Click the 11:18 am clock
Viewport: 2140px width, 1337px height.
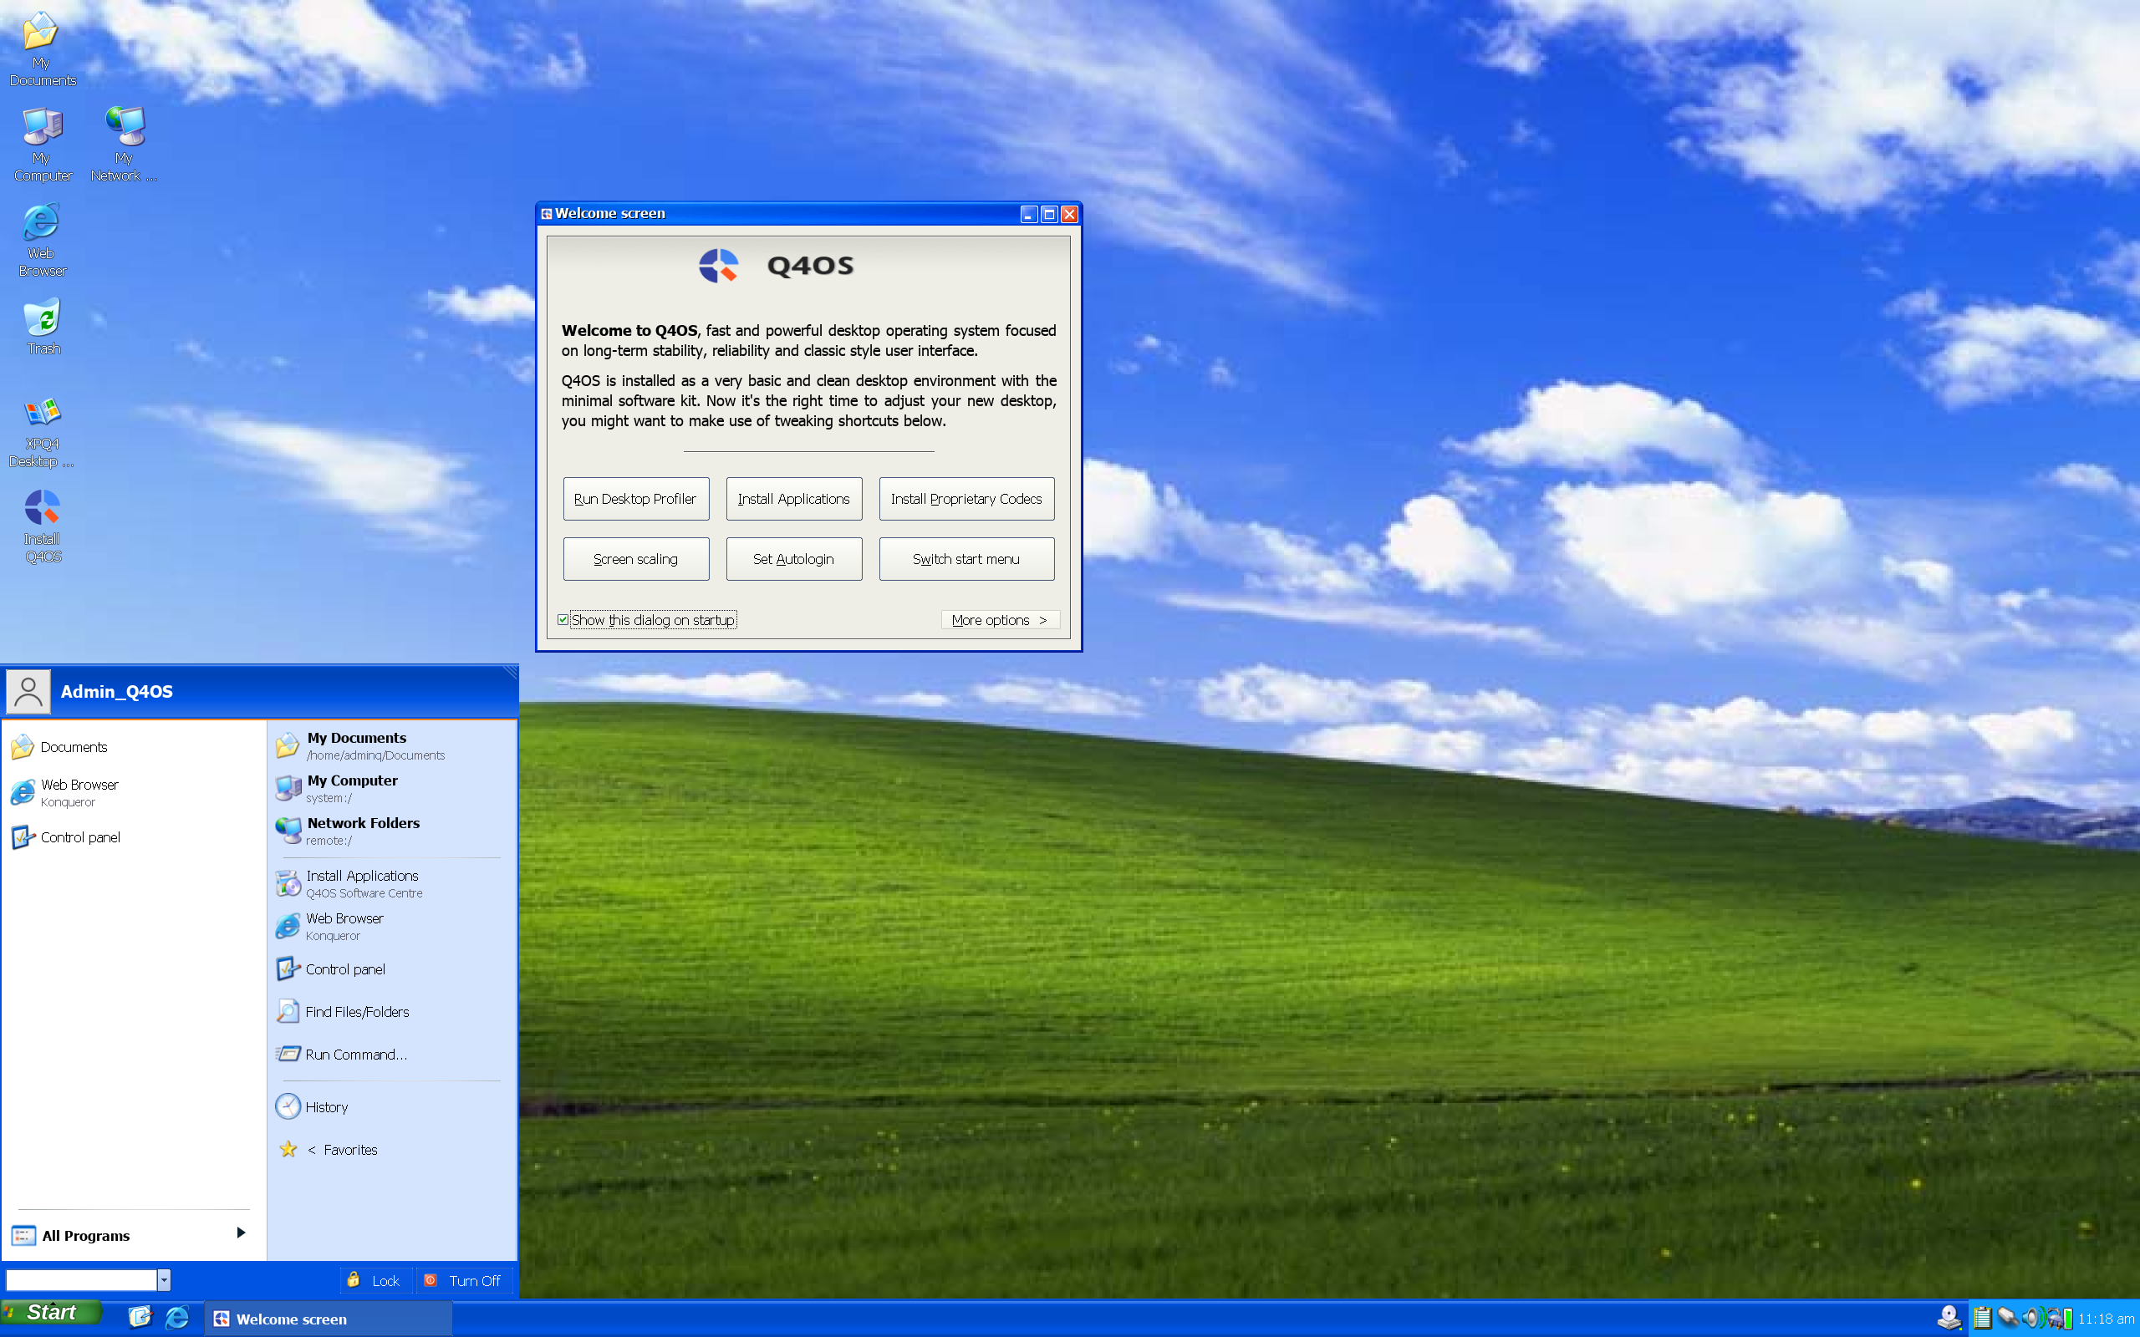2106,1319
